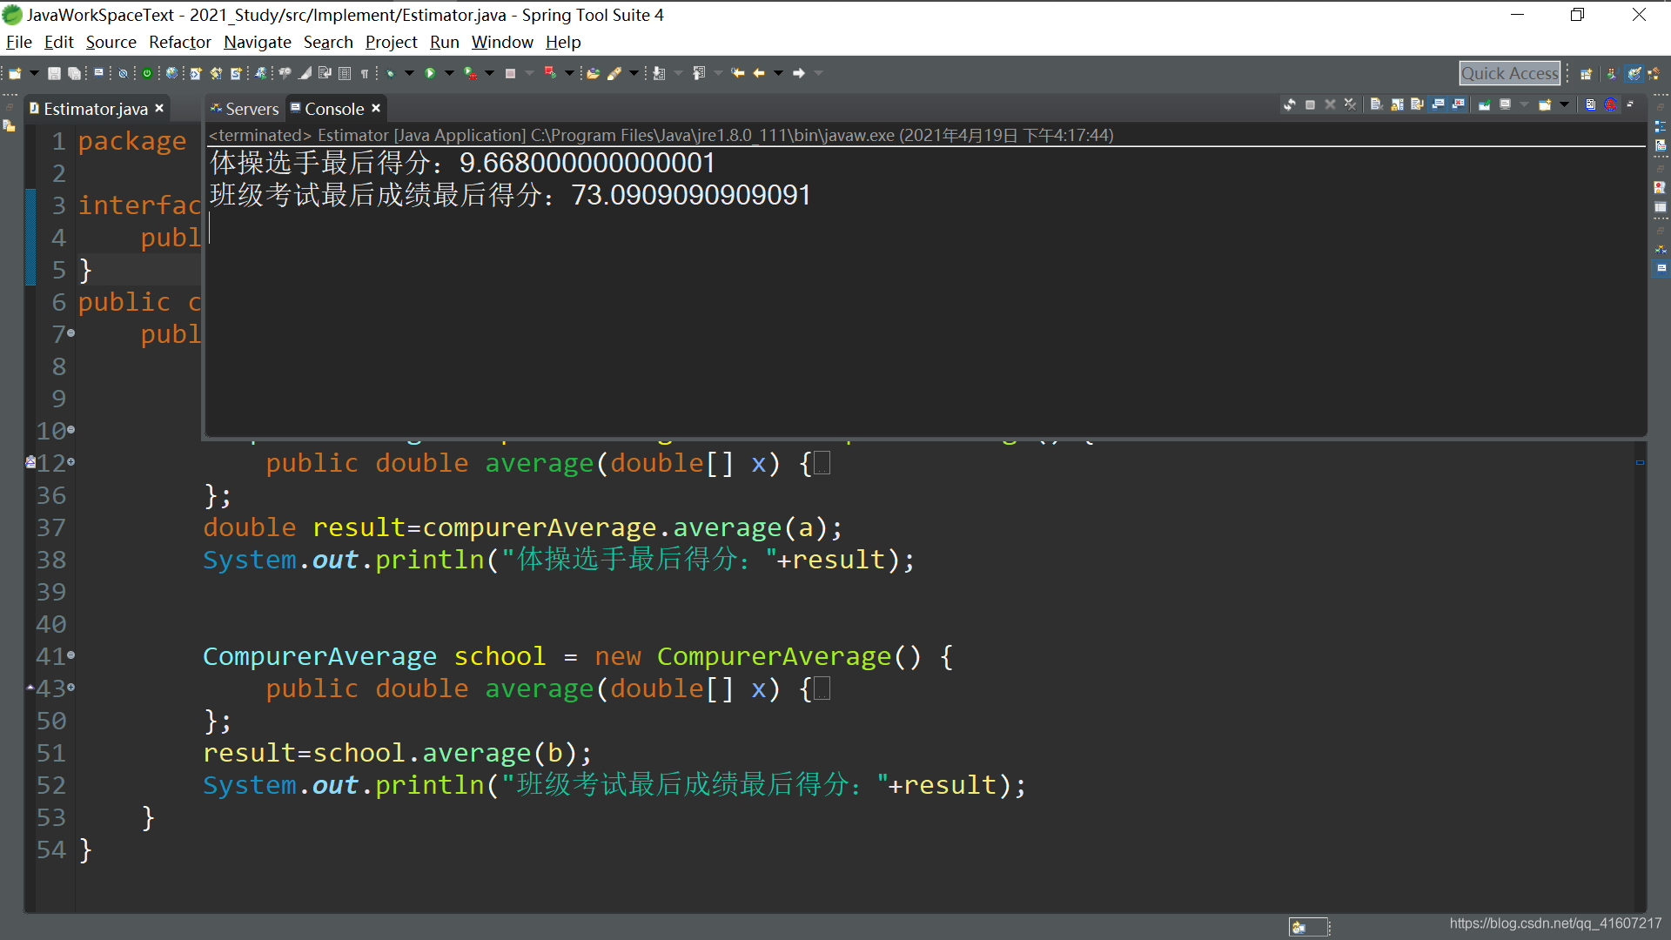
Task: Click the Open Console icon
Action: click(1545, 104)
